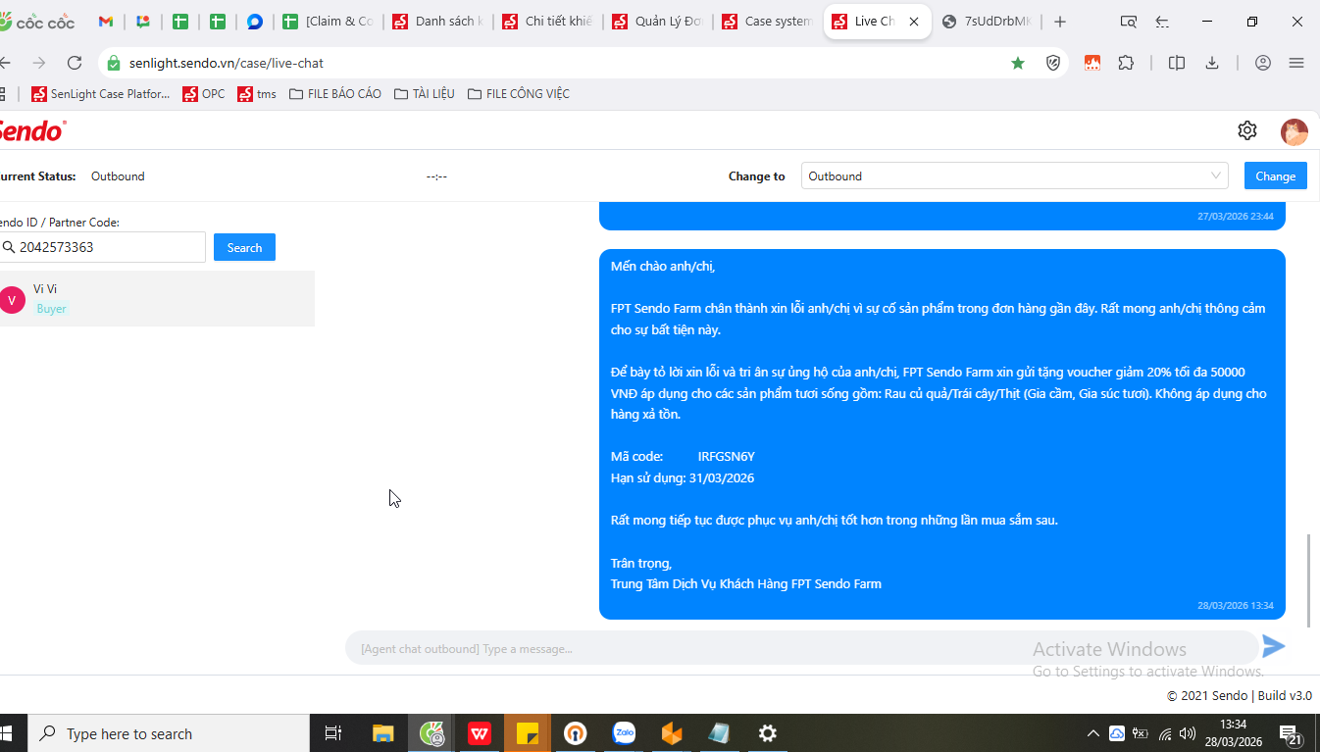Switch to the Case system tab
The width and height of the screenshot is (1320, 752).
click(x=768, y=22)
